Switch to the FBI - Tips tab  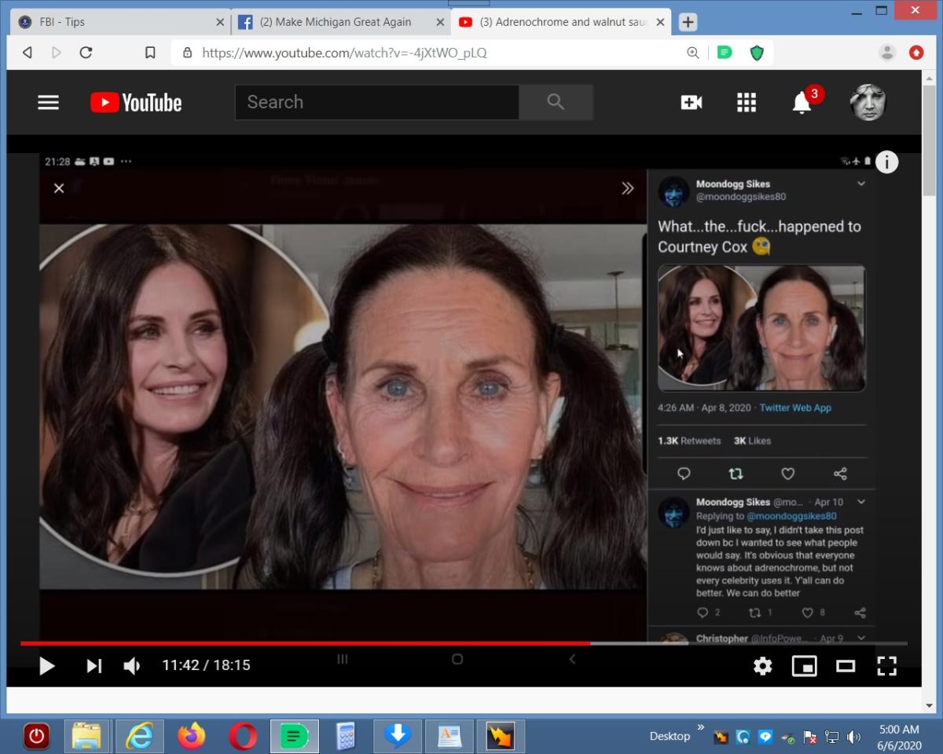118,22
